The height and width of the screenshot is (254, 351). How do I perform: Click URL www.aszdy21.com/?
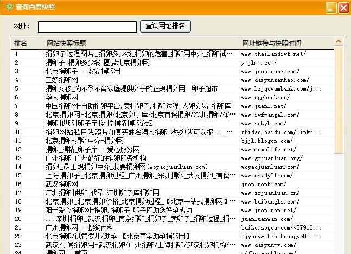coord(267,176)
